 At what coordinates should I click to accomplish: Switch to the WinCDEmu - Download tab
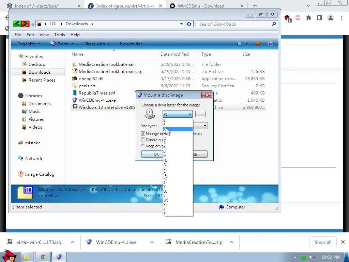(201, 6)
